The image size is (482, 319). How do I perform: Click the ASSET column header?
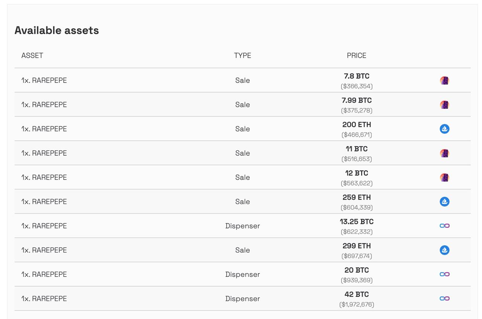click(32, 56)
